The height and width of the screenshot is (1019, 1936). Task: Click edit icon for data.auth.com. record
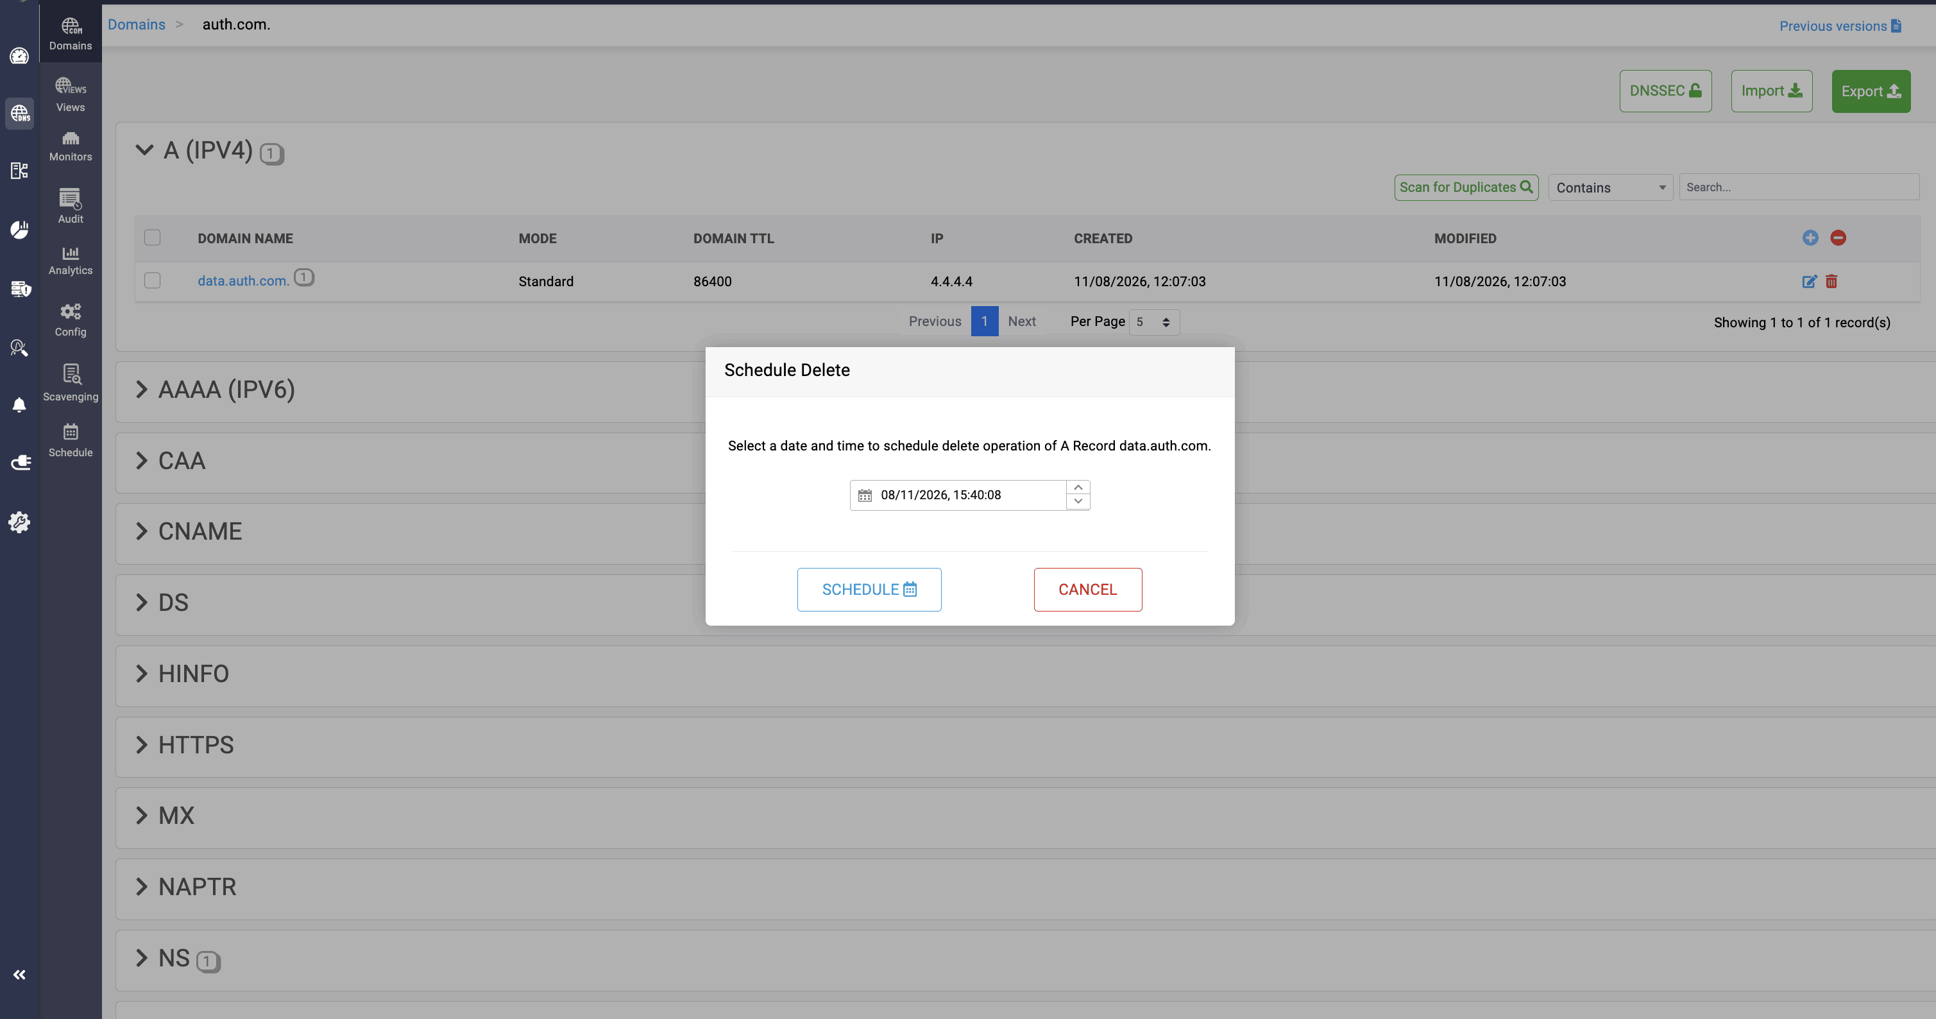pos(1809,281)
